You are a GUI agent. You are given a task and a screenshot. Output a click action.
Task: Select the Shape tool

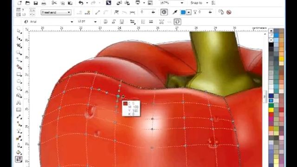(19, 39)
